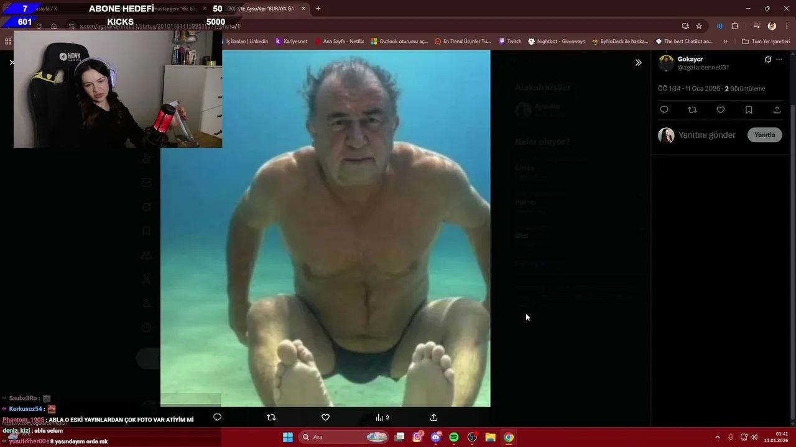Open Chrome extensions puzzle icon
This screenshot has width=796, height=447.
[734, 26]
